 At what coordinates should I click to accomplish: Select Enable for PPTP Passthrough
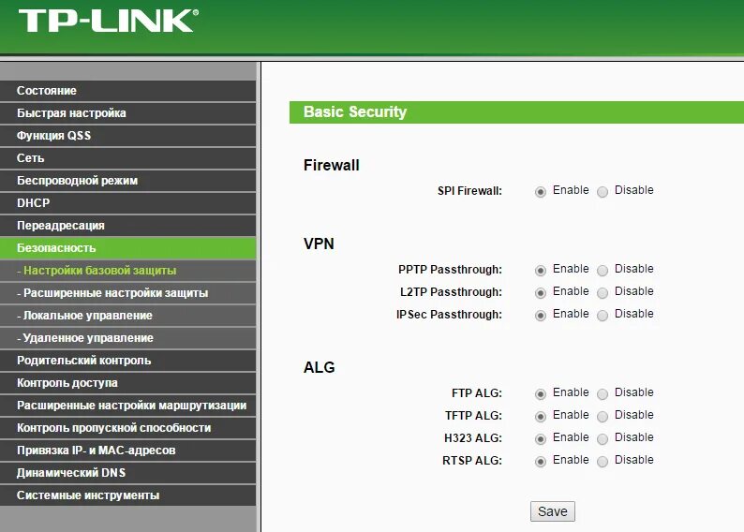[x=541, y=271]
